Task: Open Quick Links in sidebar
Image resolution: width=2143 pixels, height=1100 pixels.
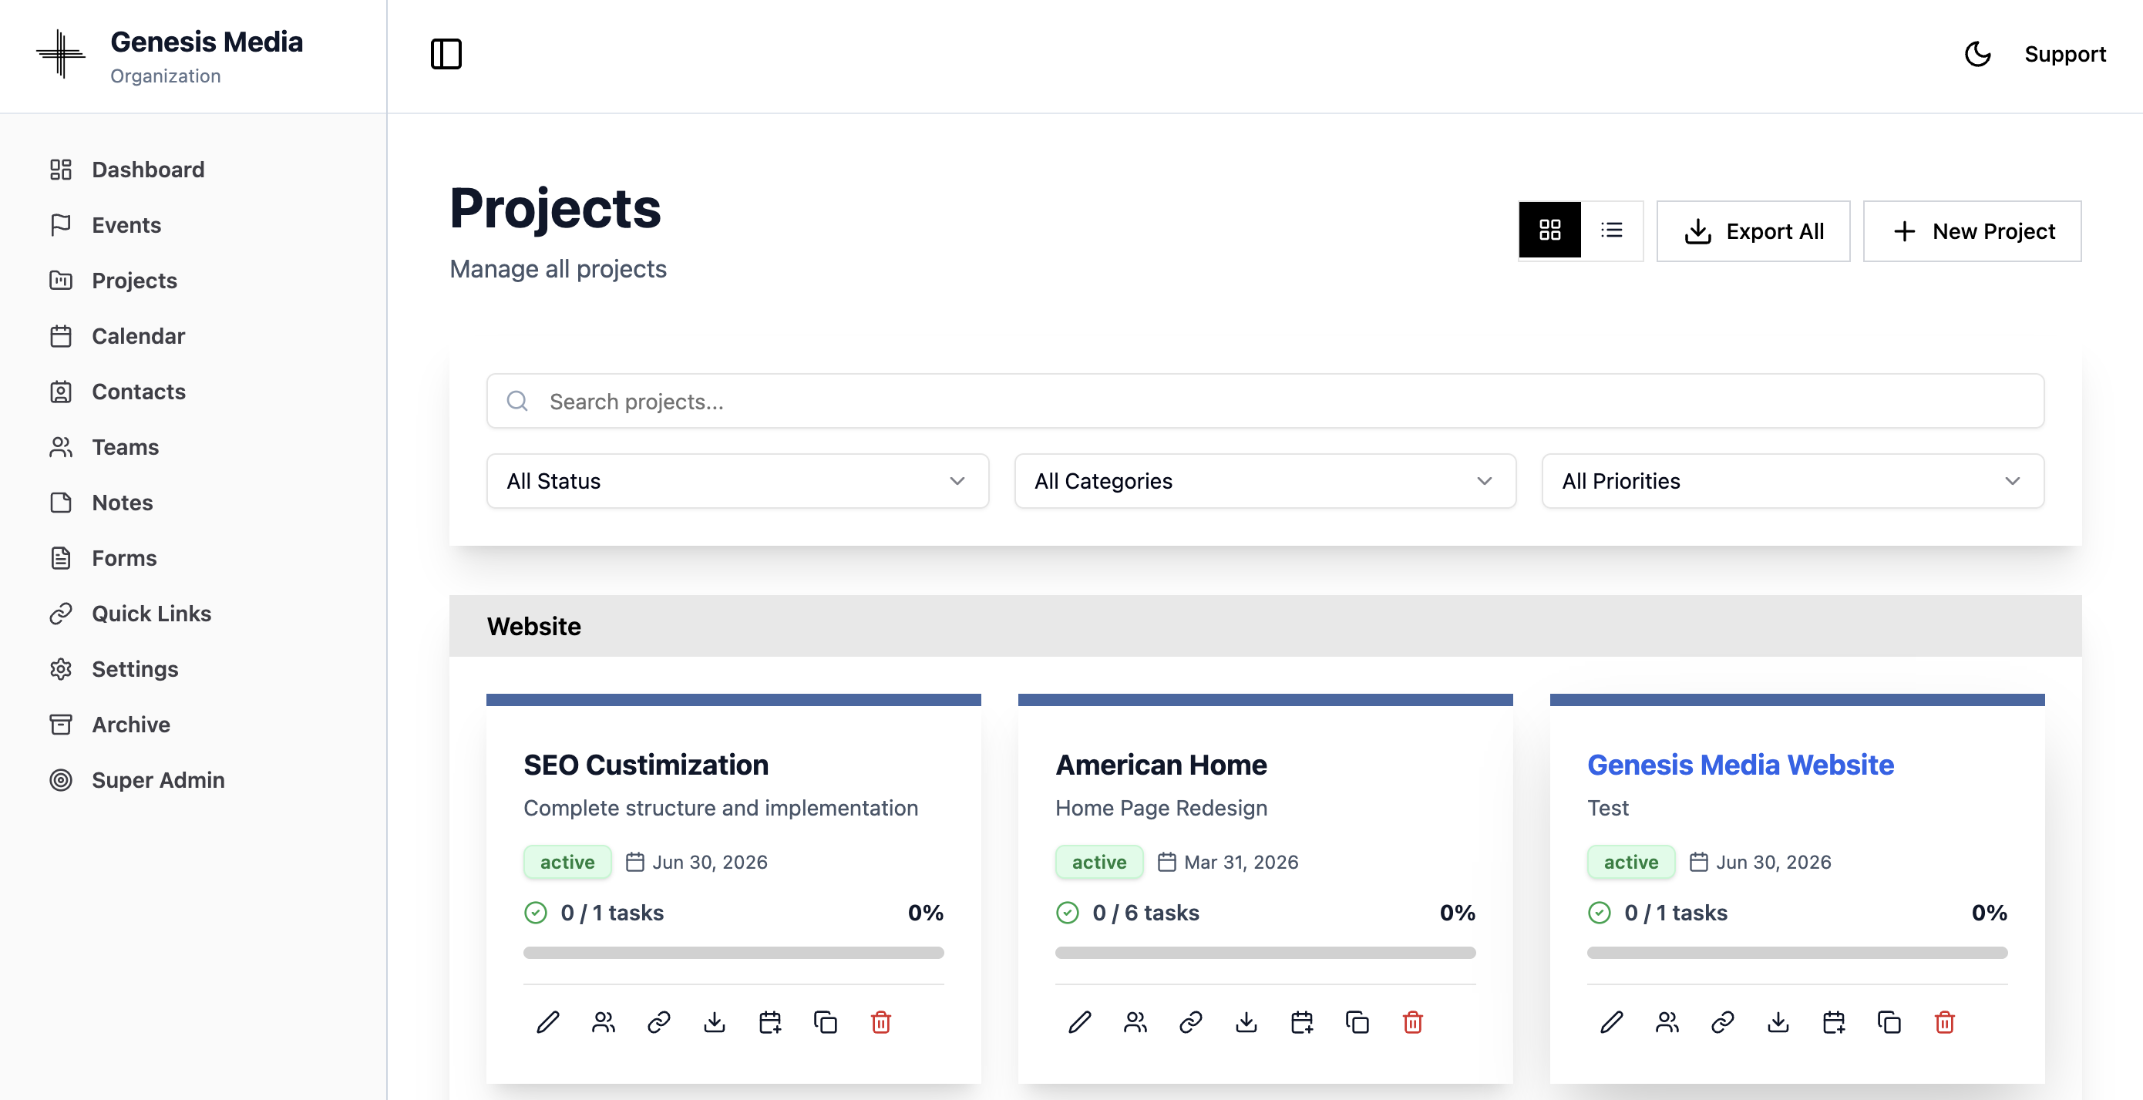Action: pos(193,614)
